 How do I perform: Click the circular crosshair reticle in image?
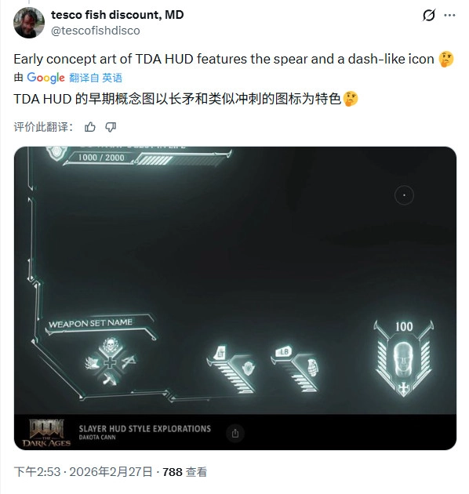(x=404, y=195)
